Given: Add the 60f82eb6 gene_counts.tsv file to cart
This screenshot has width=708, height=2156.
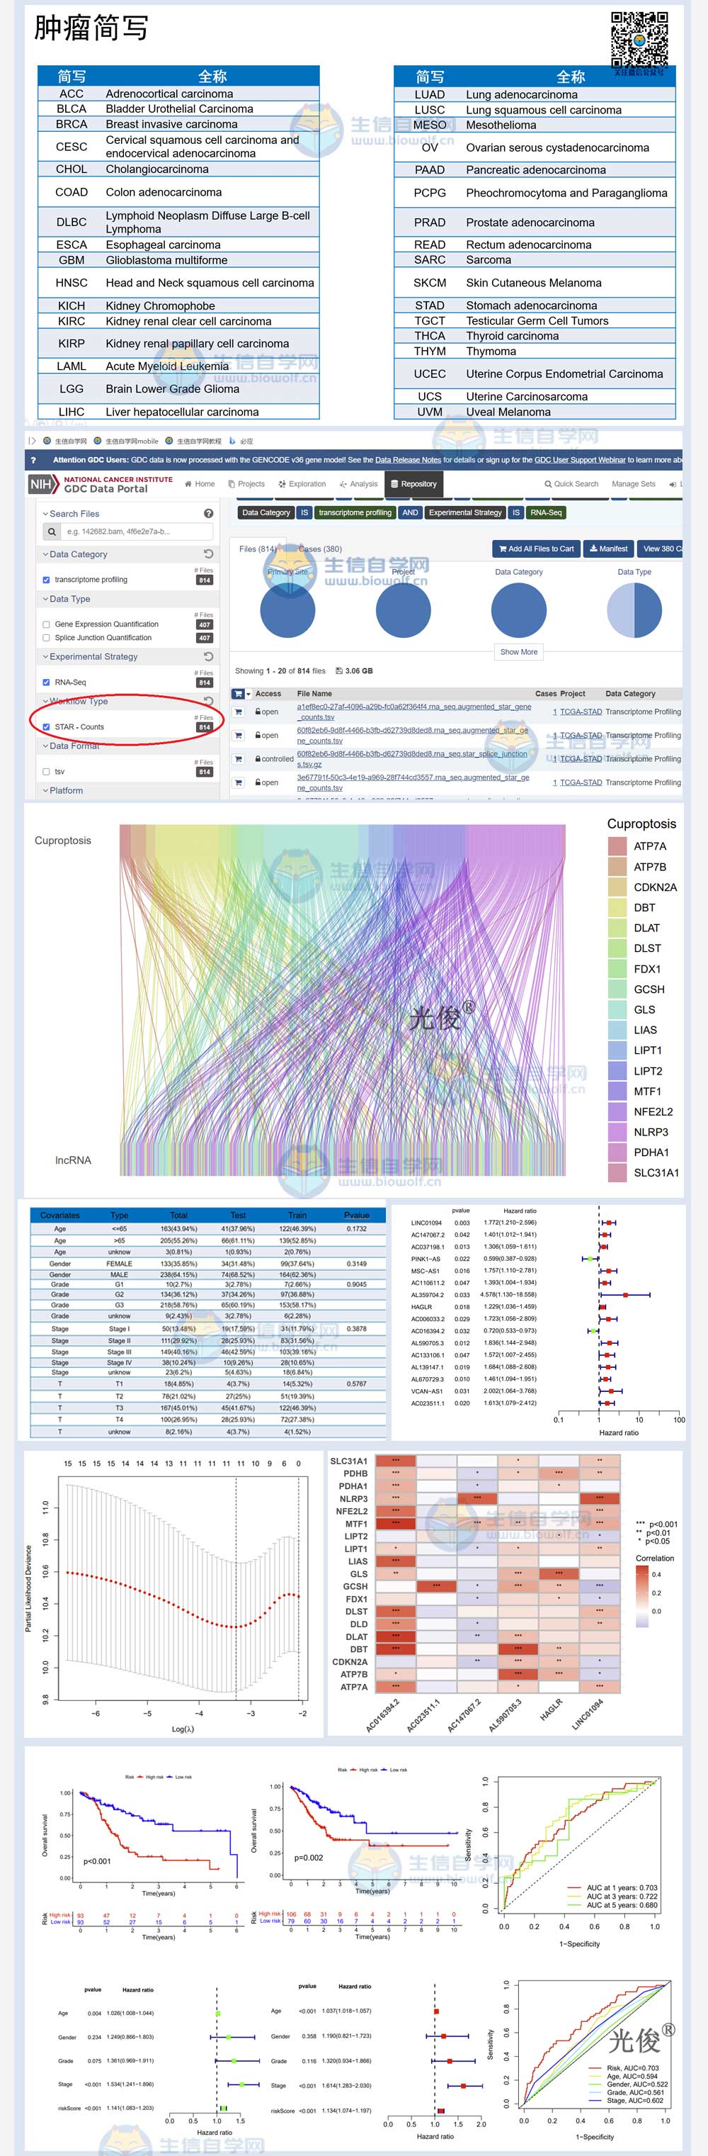Looking at the screenshot, I should tap(238, 736).
